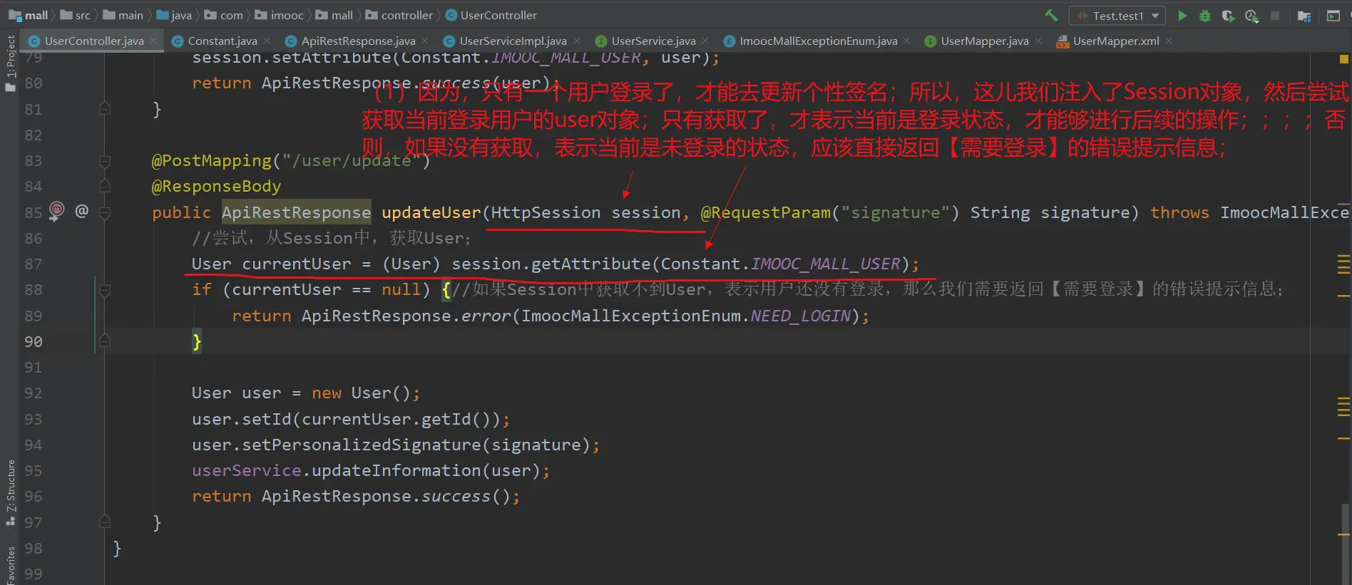Collapse the fold marker at line 81
Image resolution: width=1352 pixels, height=585 pixels.
point(105,109)
